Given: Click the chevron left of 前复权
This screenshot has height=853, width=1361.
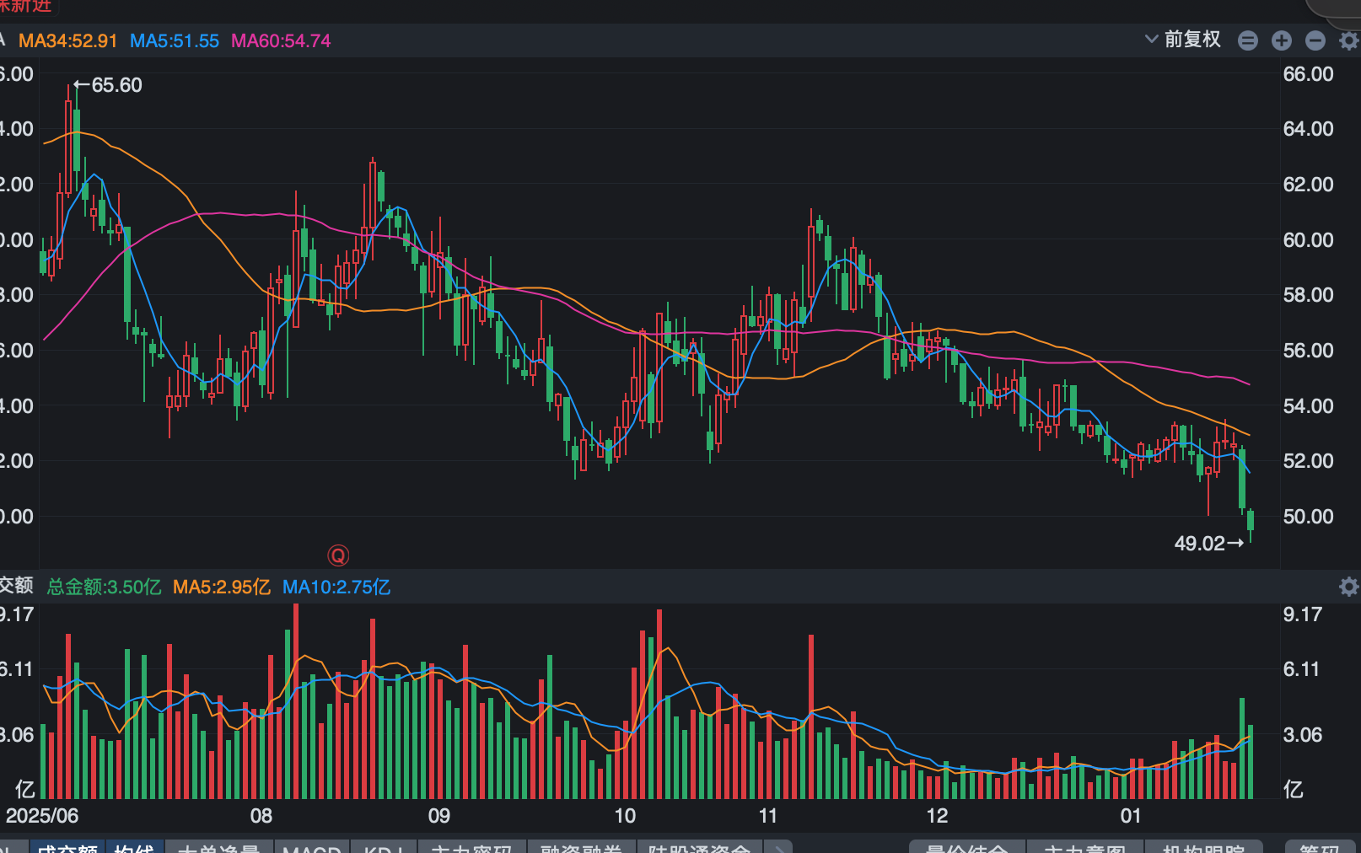Looking at the screenshot, I should 1151,40.
